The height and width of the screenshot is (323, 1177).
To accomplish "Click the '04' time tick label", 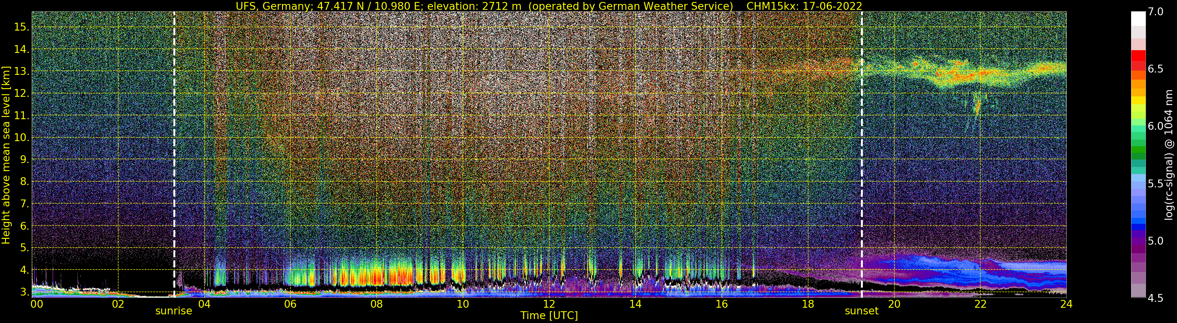I will tap(204, 304).
